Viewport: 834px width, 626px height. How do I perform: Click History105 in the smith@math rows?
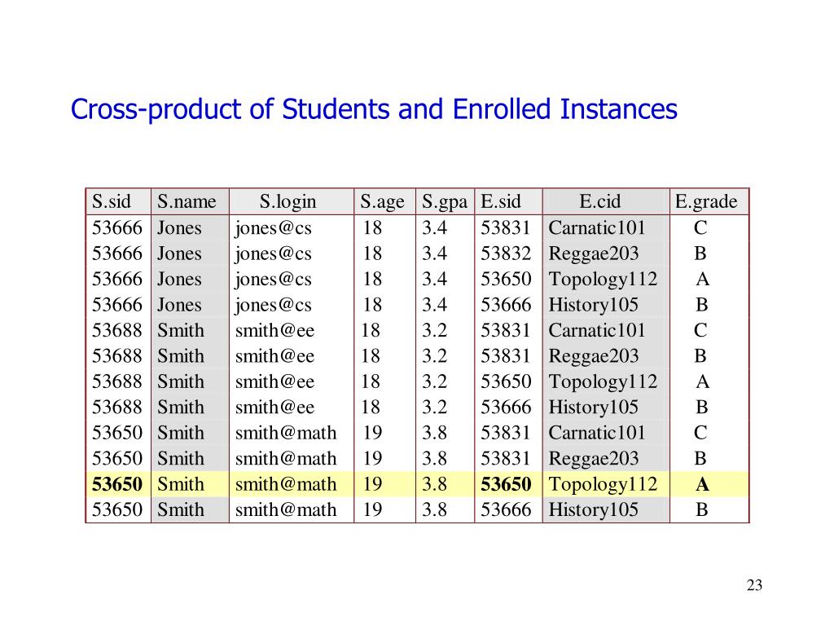pos(594,509)
